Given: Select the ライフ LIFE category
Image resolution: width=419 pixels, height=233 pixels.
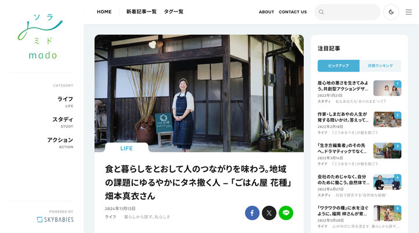Looking at the screenshot, I should pyautogui.click(x=65, y=102).
